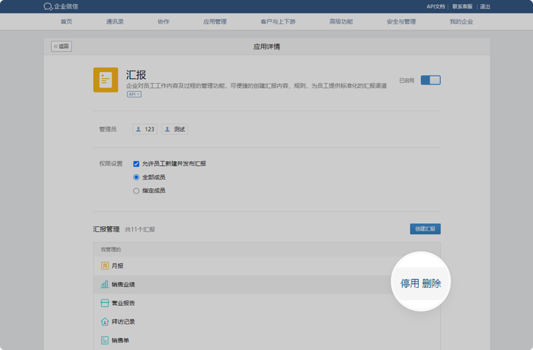
Task: Uncheck 允许员工新建并发布汇报 checkbox
Action: coord(136,164)
